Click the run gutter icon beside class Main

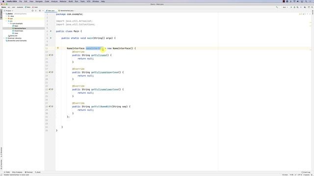coord(51,31)
